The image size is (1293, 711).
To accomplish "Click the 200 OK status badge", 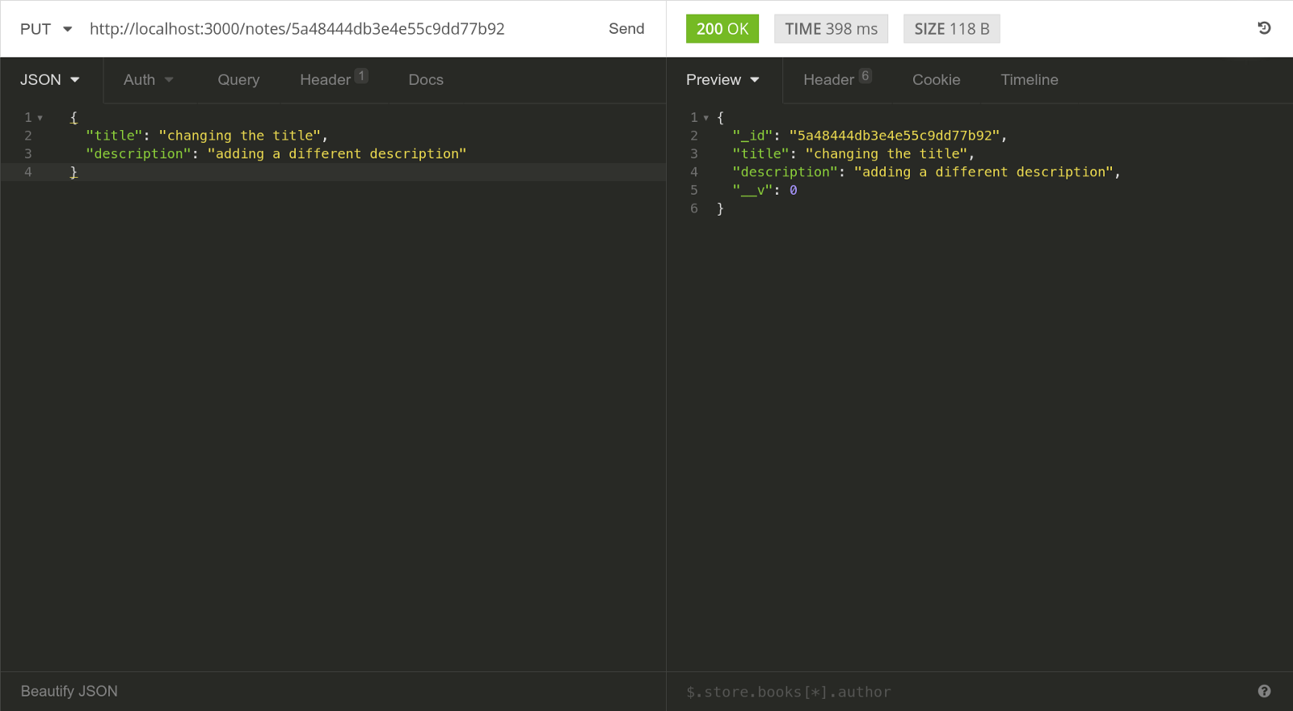I will coord(722,29).
